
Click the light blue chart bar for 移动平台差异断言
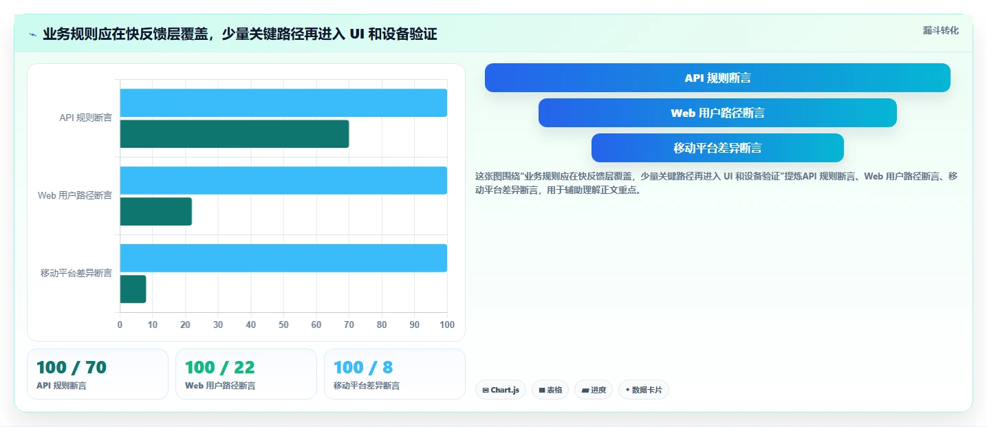point(283,258)
